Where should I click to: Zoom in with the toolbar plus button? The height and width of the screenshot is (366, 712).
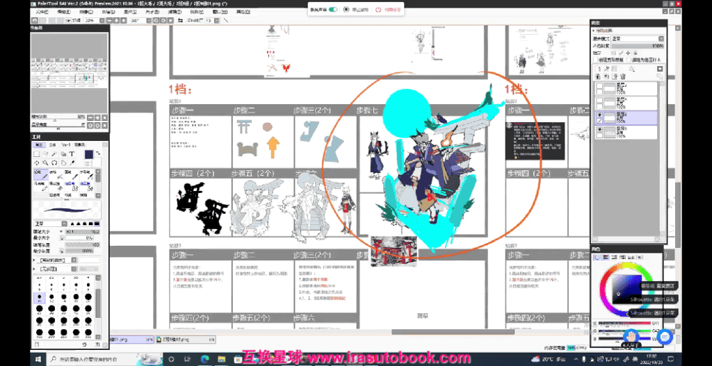pyautogui.click(x=117, y=20)
